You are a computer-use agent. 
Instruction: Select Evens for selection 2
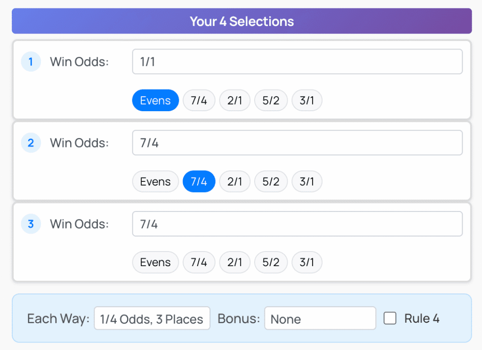click(155, 182)
